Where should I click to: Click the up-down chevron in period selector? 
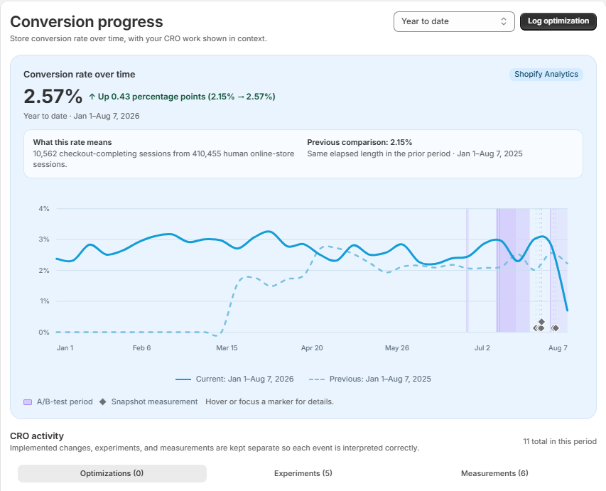[x=503, y=21]
